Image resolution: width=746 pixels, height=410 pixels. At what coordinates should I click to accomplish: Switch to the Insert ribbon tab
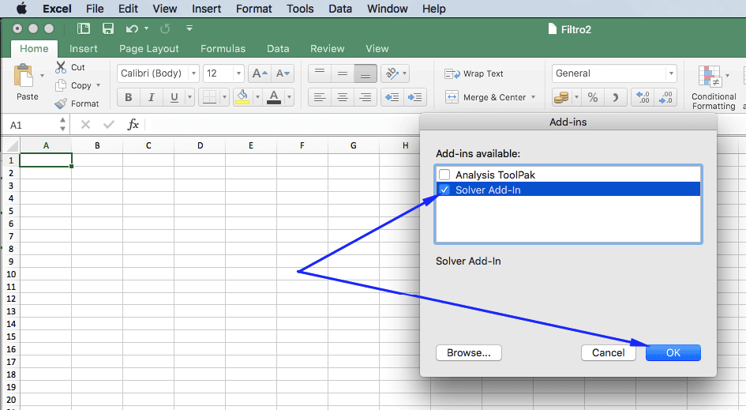[x=83, y=48]
